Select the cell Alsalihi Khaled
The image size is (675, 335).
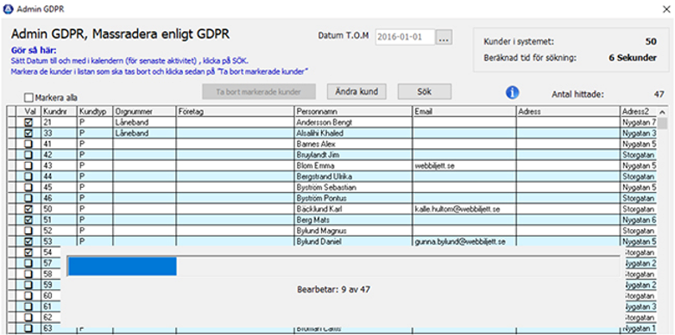(x=353, y=133)
